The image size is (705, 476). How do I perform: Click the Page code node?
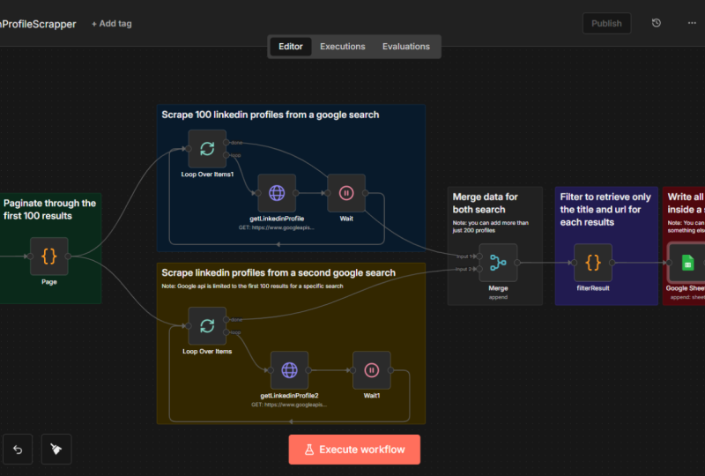pos(49,256)
